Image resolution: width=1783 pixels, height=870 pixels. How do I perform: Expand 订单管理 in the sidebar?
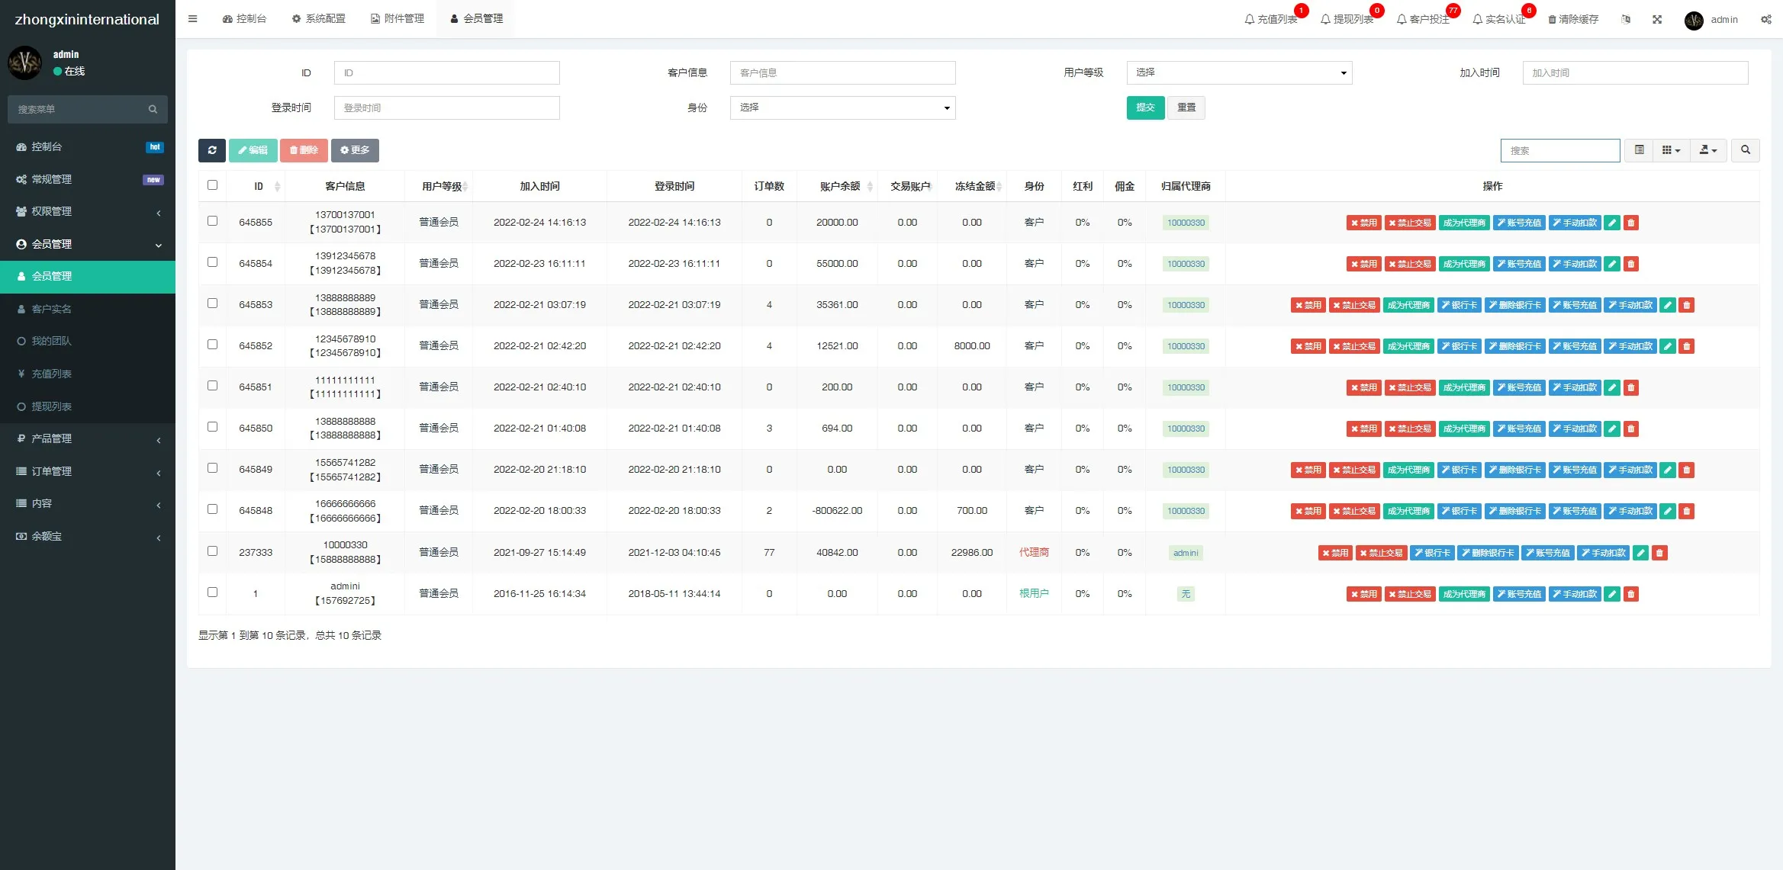tap(88, 471)
